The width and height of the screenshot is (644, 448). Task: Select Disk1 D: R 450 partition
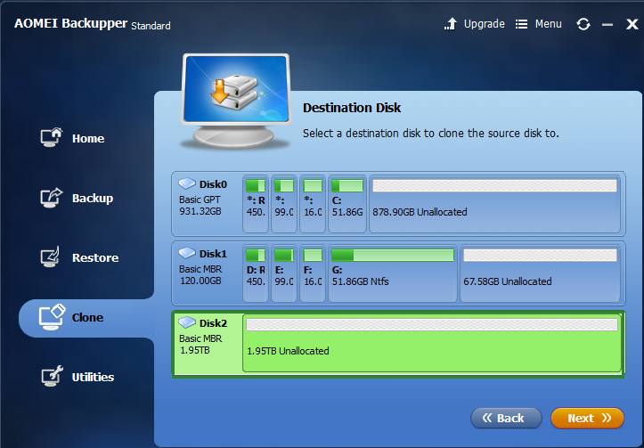pos(256,273)
